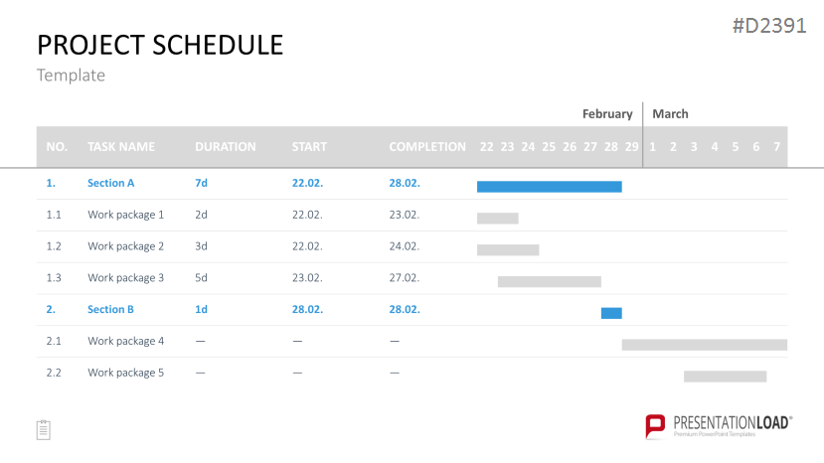This screenshot has width=824, height=463.
Task: Click the COMPLETION column header
Action: click(427, 147)
